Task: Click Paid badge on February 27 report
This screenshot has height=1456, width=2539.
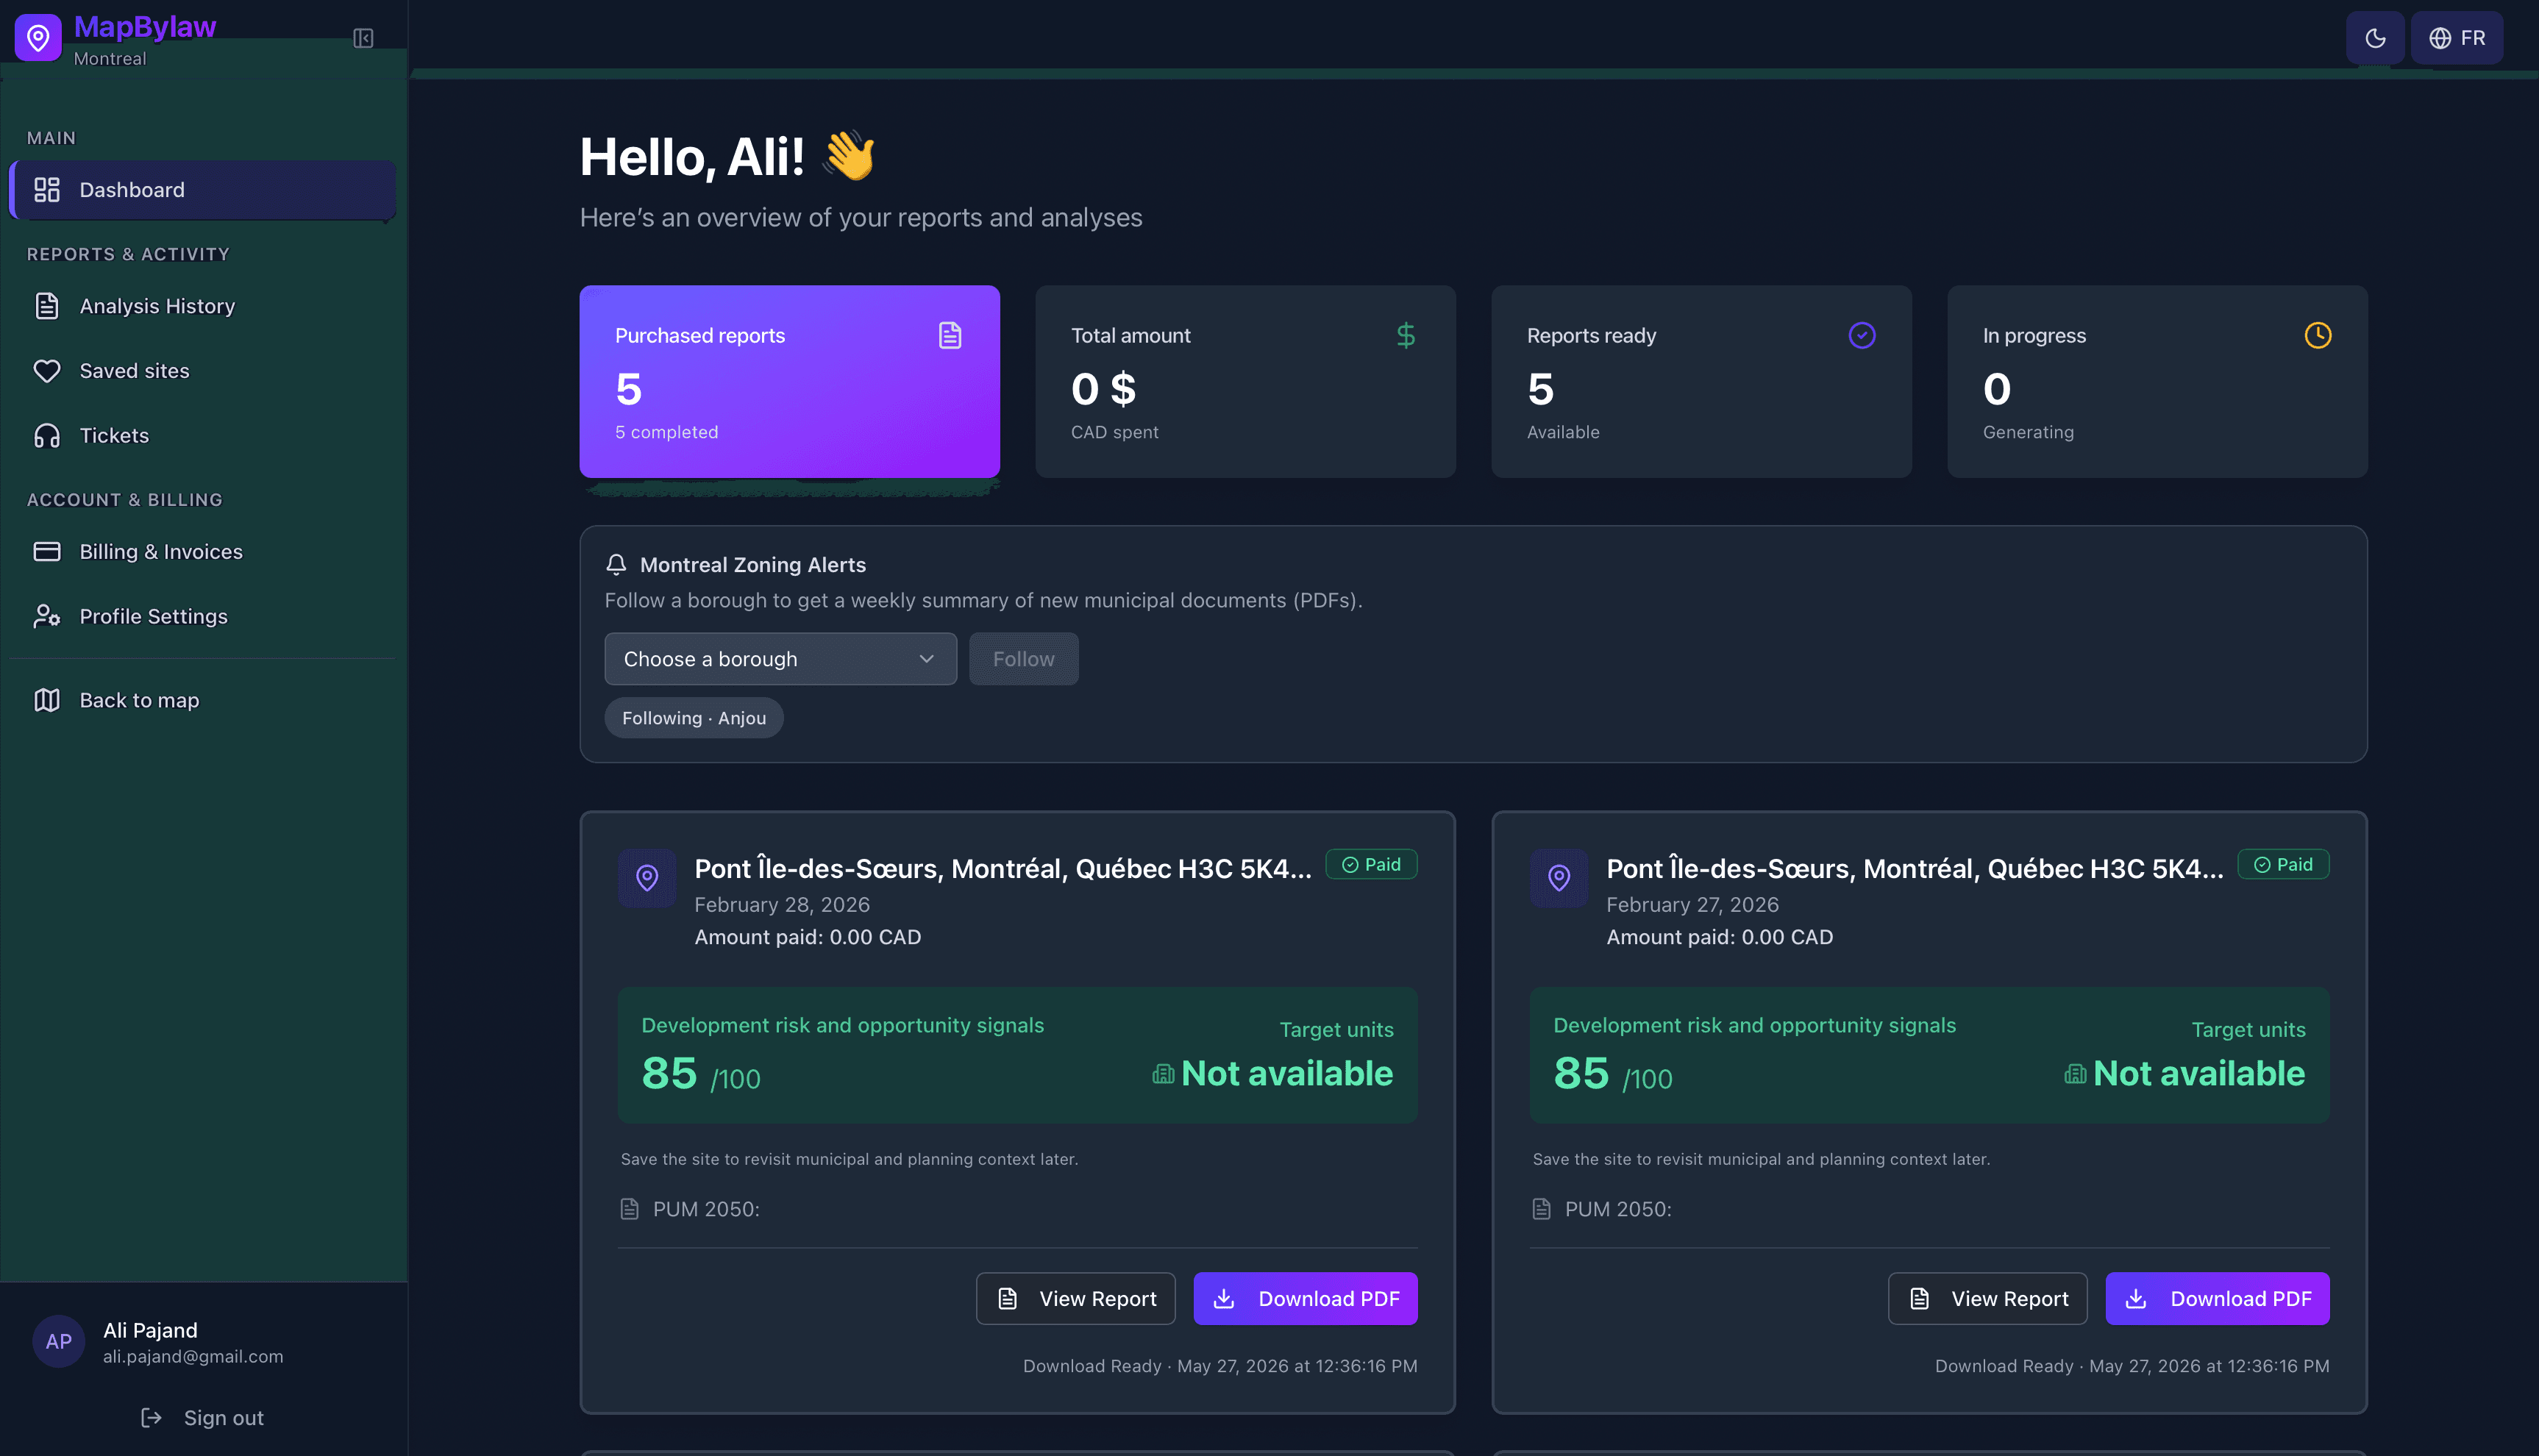Action: tap(2283, 865)
